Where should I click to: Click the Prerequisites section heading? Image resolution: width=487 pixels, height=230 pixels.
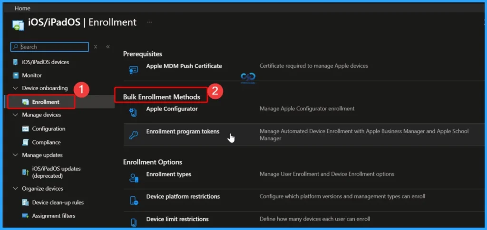(143, 54)
